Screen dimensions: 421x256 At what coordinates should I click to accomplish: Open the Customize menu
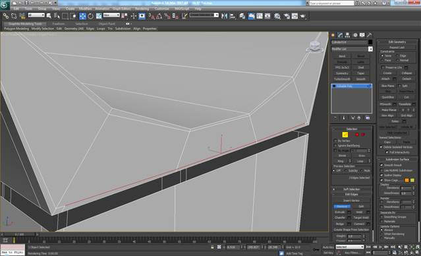(x=162, y=9)
